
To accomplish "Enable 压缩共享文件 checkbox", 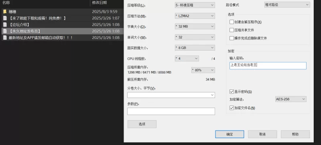I will 232,30.
